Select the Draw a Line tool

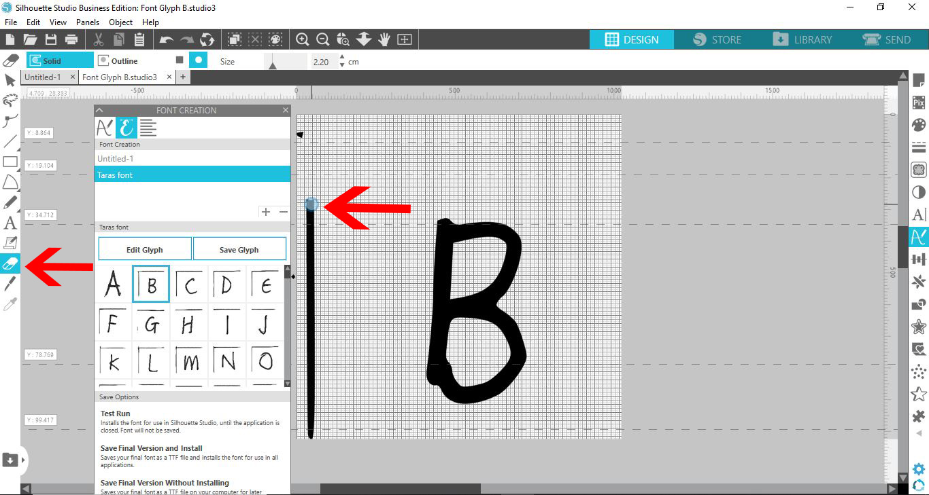(x=10, y=142)
